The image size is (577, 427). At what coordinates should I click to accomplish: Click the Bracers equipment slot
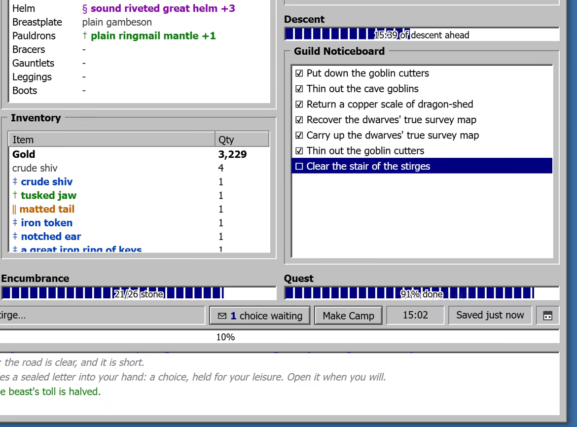(x=140, y=49)
